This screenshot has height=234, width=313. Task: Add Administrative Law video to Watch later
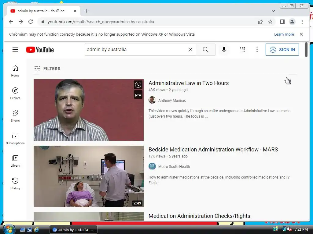(138, 85)
